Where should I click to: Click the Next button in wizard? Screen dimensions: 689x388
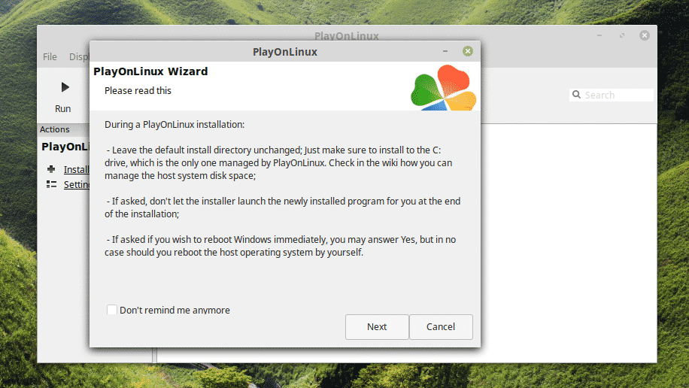tap(377, 326)
